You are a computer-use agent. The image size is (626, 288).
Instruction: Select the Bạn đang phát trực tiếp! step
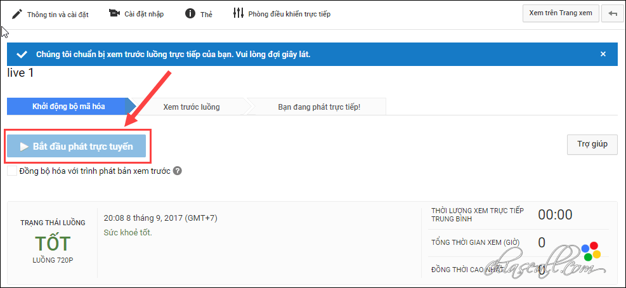pyautogui.click(x=319, y=107)
